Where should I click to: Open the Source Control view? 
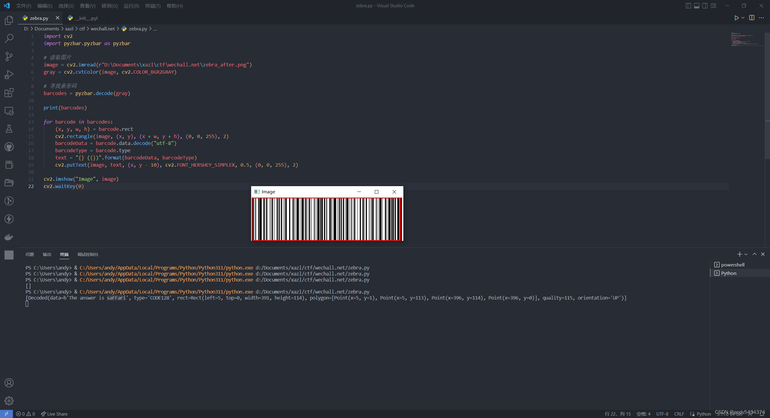[x=9, y=57]
